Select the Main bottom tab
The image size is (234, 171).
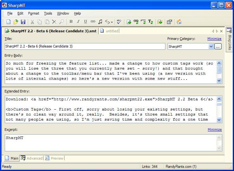[11, 158]
